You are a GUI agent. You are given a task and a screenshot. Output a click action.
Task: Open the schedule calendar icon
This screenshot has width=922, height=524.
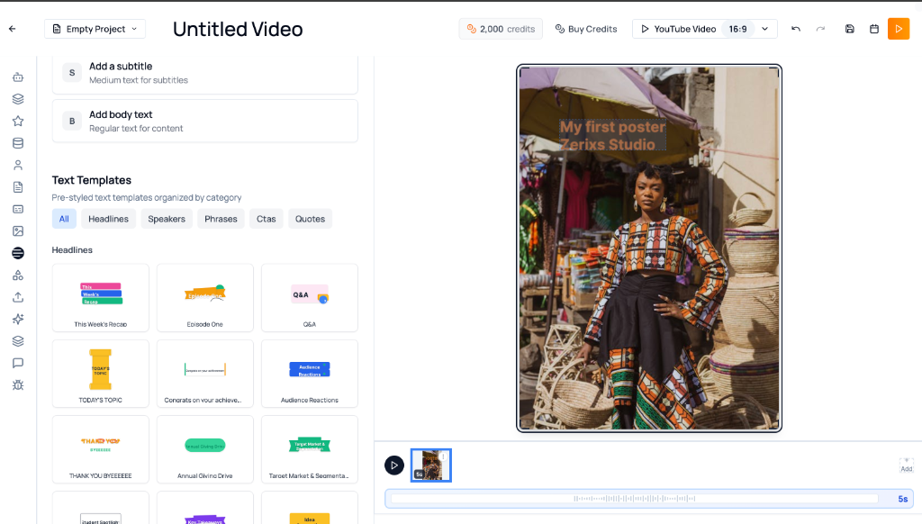(873, 29)
